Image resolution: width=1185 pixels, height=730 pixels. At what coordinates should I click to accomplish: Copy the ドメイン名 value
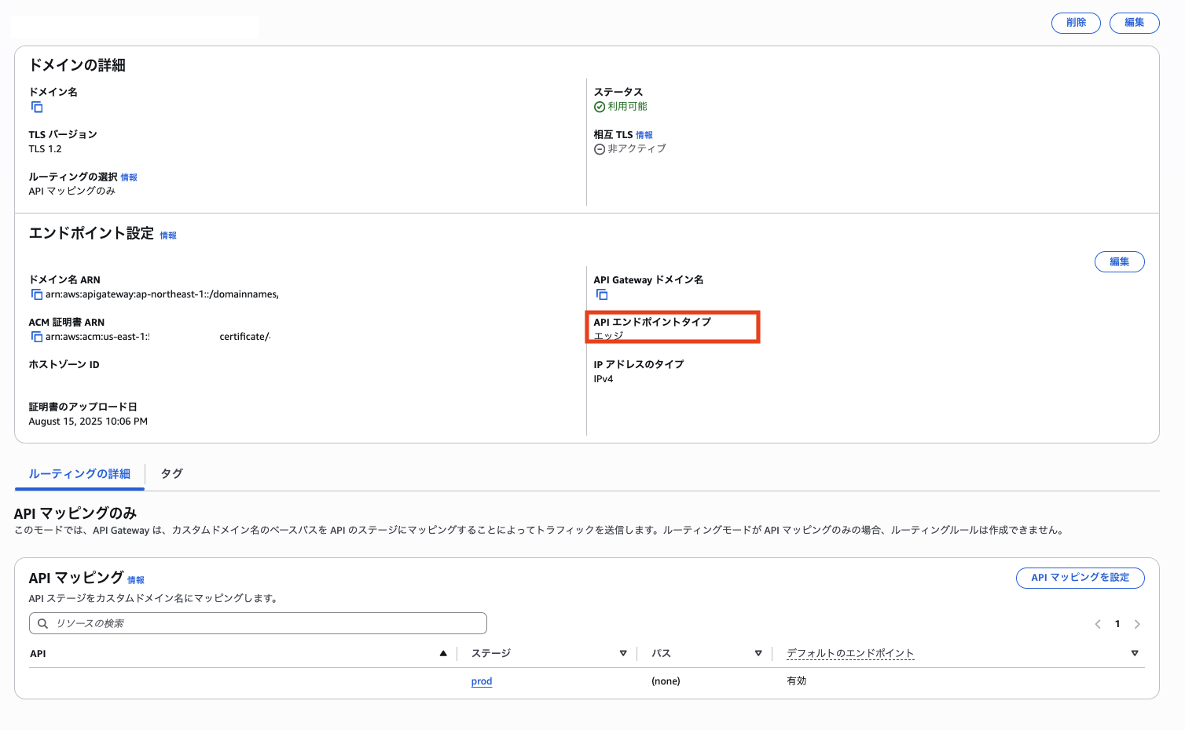pos(37,107)
